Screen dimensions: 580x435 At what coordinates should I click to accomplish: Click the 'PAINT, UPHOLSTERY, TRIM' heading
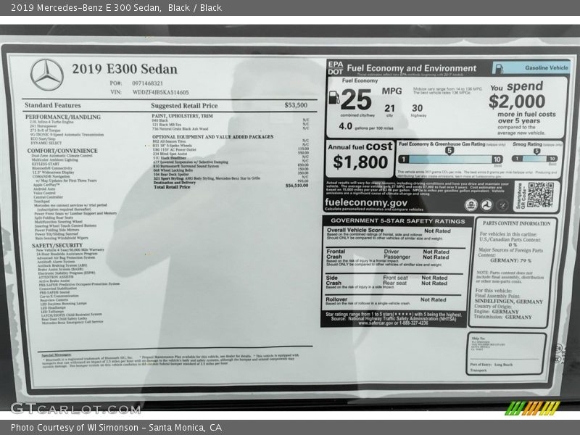(183, 116)
